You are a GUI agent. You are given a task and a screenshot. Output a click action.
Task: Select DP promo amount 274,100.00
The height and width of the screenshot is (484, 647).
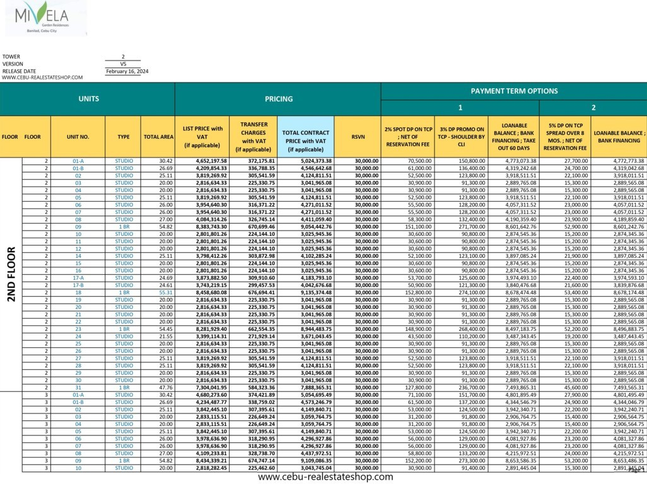(x=472, y=292)
